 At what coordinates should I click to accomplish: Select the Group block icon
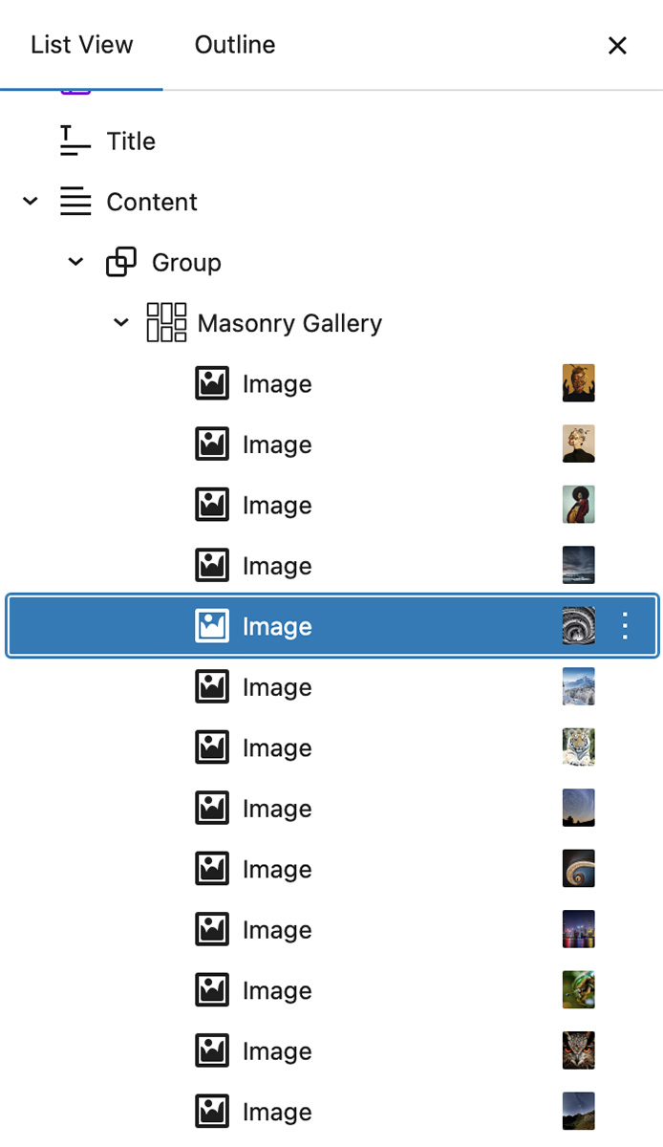click(121, 262)
